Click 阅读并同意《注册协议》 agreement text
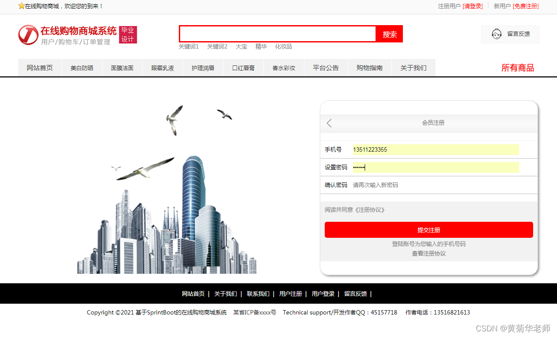 tap(355, 210)
